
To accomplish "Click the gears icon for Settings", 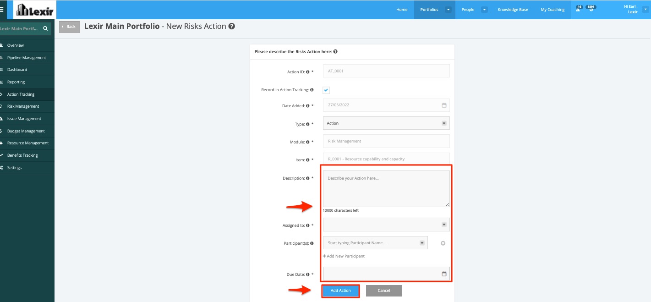I will point(2,167).
